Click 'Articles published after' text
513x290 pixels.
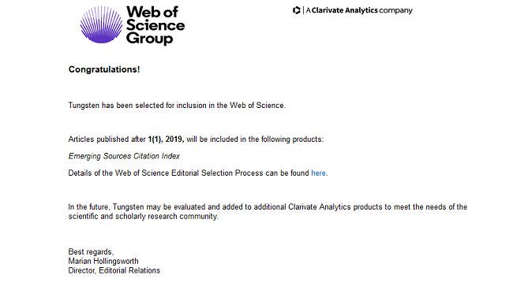coord(107,139)
